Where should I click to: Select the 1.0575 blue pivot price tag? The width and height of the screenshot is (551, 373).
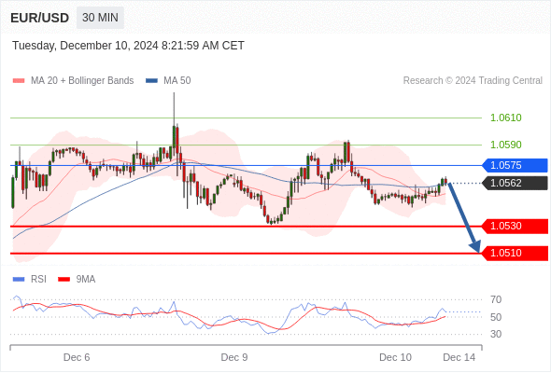point(515,165)
